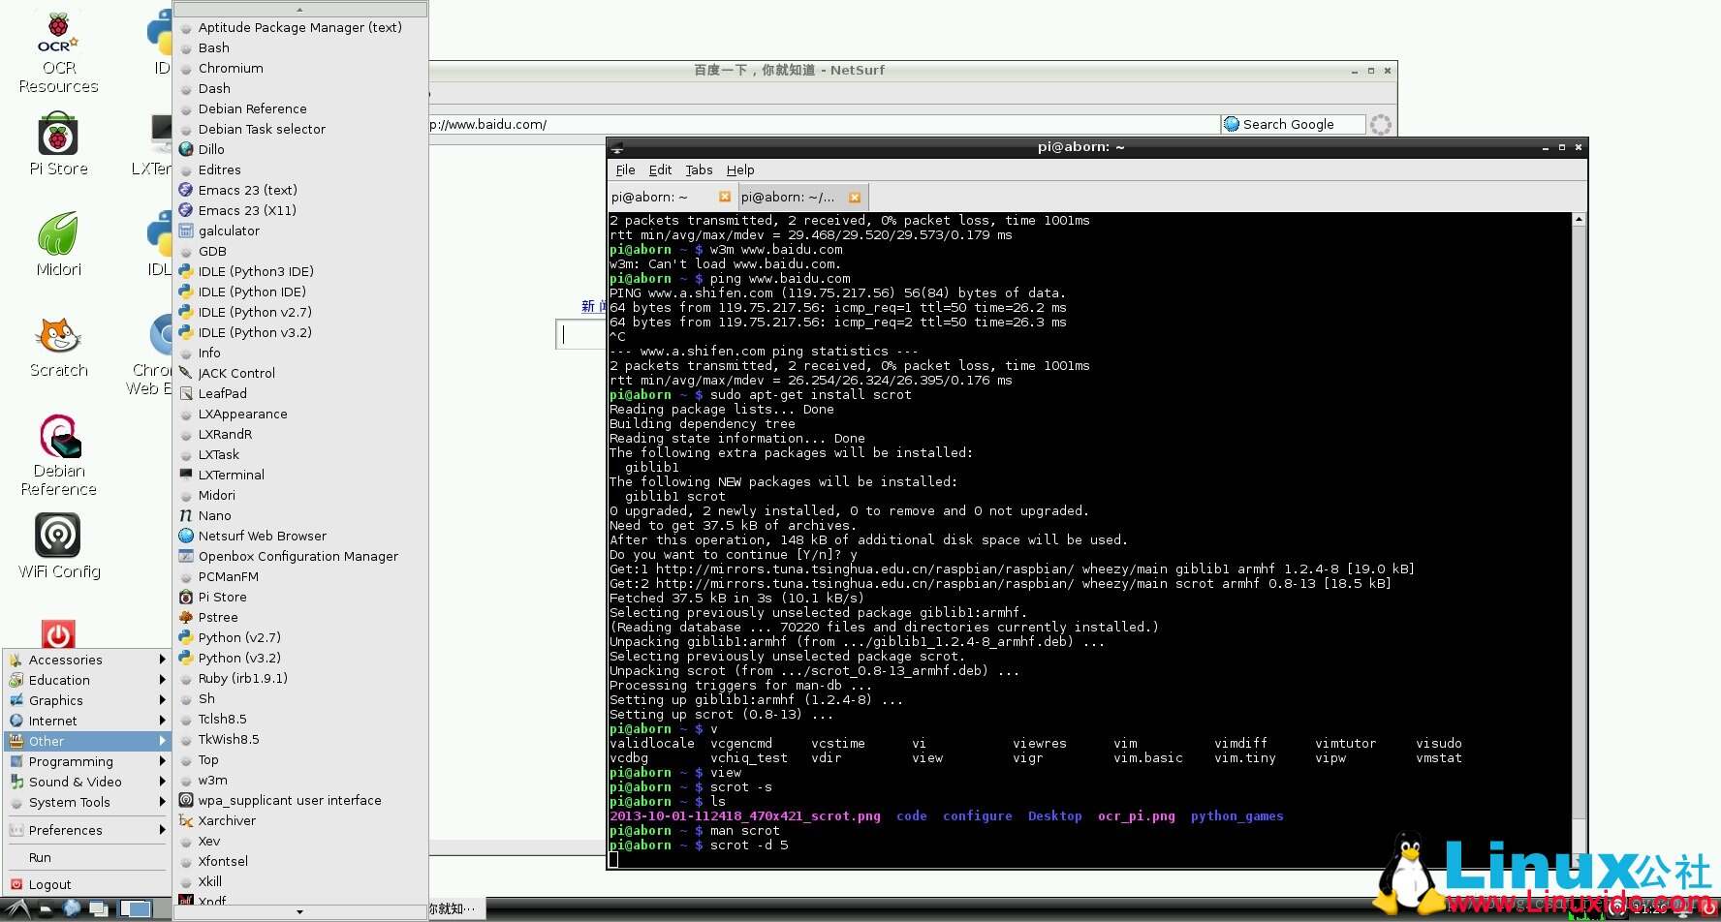This screenshot has height=922, width=1721.
Task: Choose IDLE (Python3 IDE) menu entry
Action: [x=300, y=271]
